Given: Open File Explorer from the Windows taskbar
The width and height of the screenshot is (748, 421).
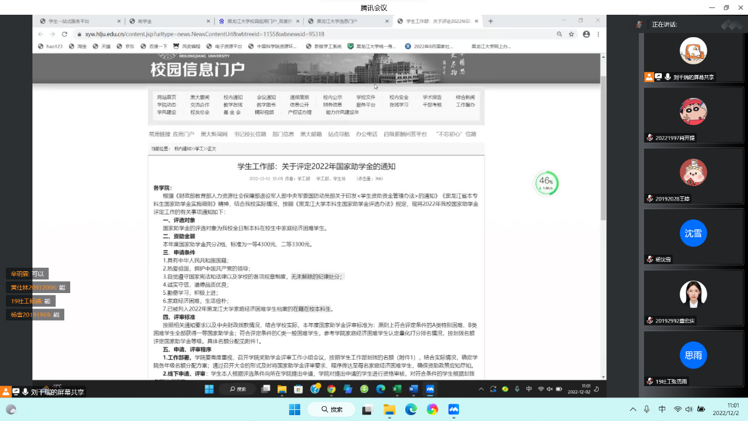Looking at the screenshot, I should point(389,409).
